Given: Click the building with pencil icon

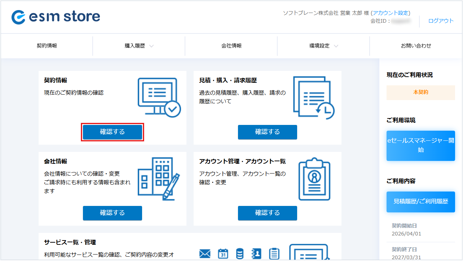Looking at the screenshot, I should point(159,178).
